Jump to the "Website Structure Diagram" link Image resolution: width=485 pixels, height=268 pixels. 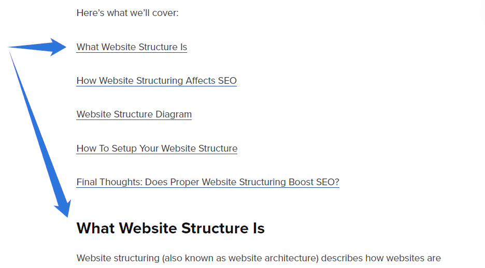click(x=134, y=114)
